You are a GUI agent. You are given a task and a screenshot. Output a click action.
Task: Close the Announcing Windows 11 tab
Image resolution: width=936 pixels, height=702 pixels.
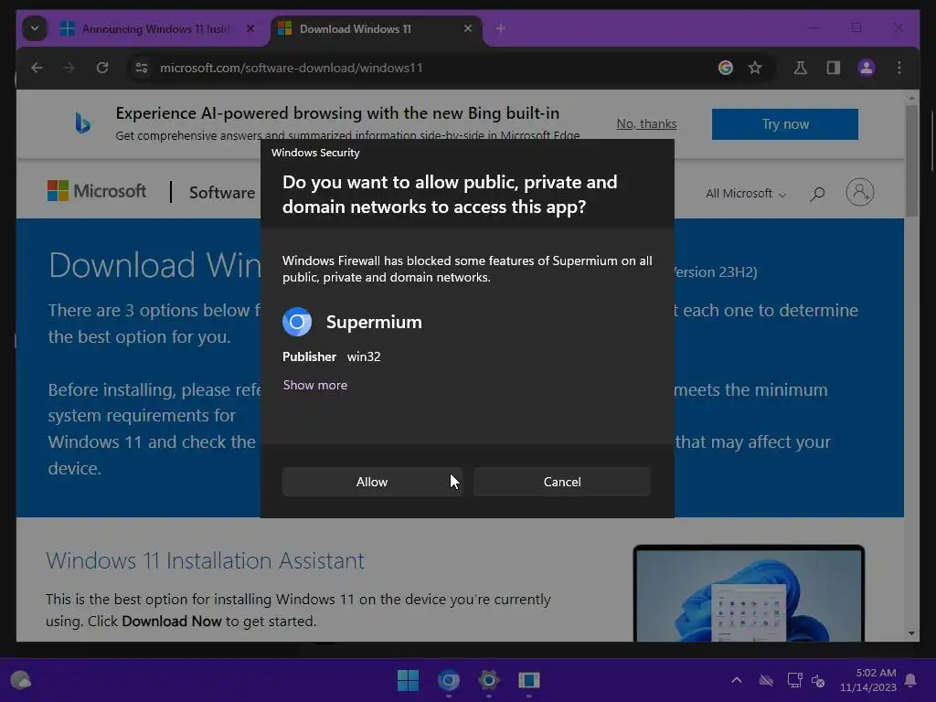pos(250,28)
